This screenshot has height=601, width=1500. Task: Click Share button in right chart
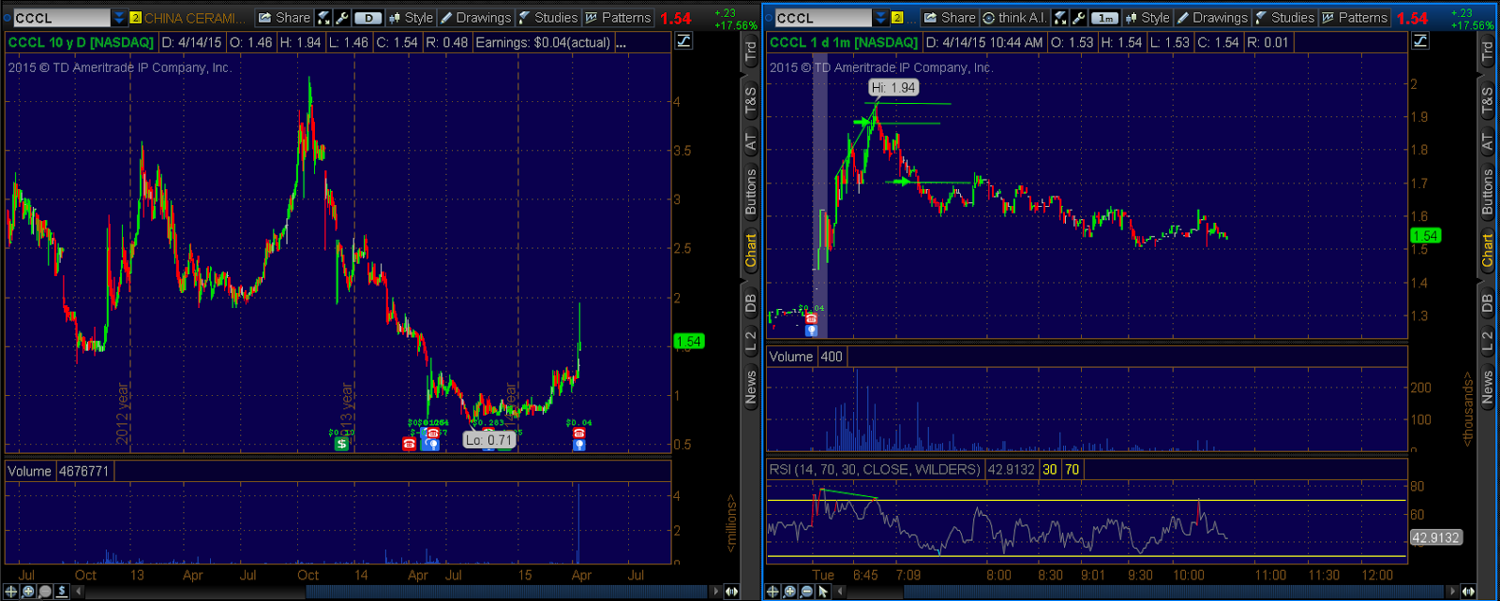[950, 18]
